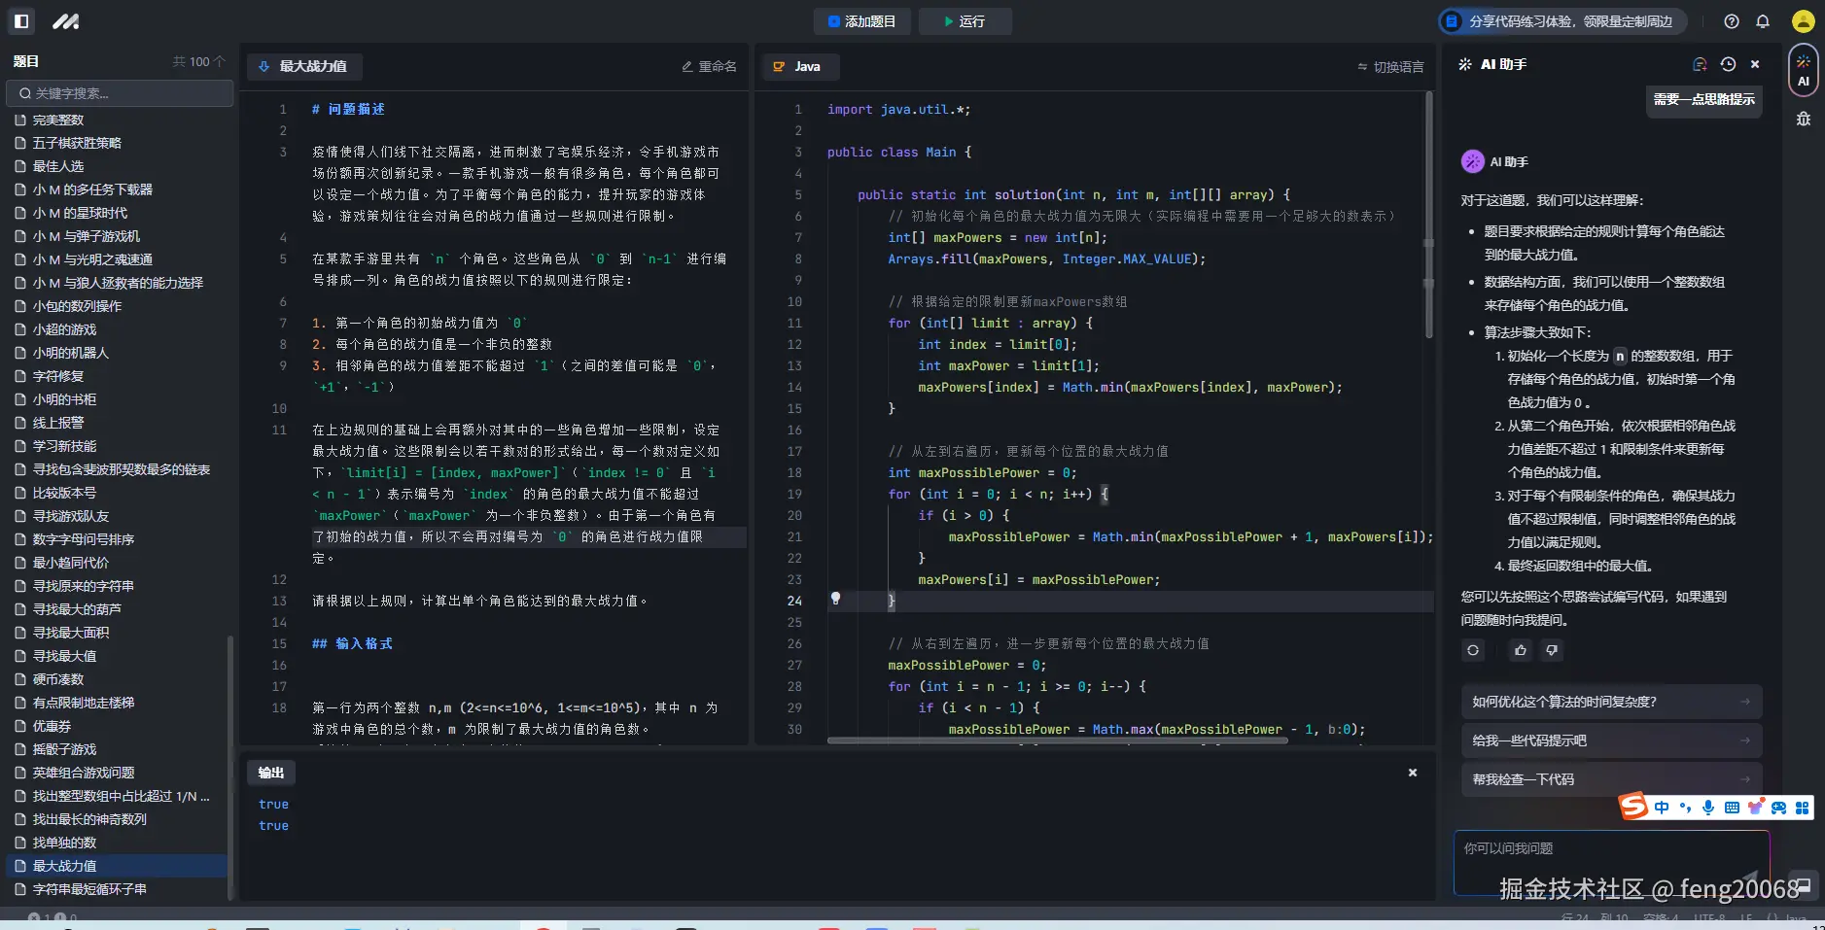Open the notifications bell icon
1825x930 pixels.
click(1763, 21)
